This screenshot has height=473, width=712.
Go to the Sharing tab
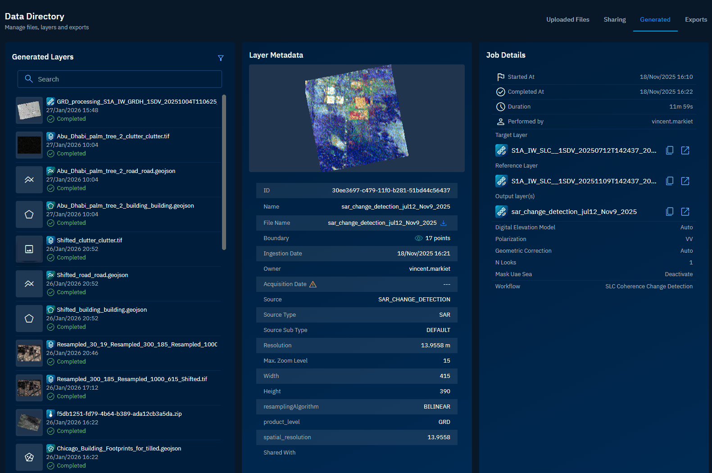614,19
